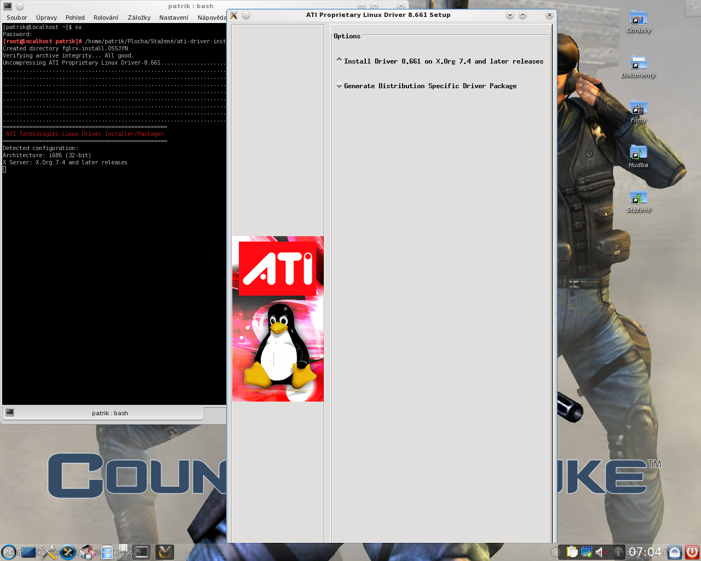Select Generate Distribution Specific Driver Package option
The width and height of the screenshot is (701, 561).
coord(427,86)
